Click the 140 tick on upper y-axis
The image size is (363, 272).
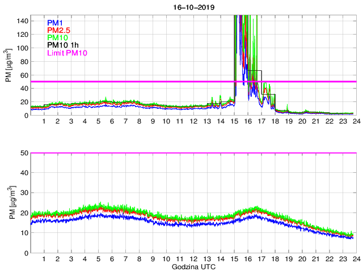click(x=22, y=20)
